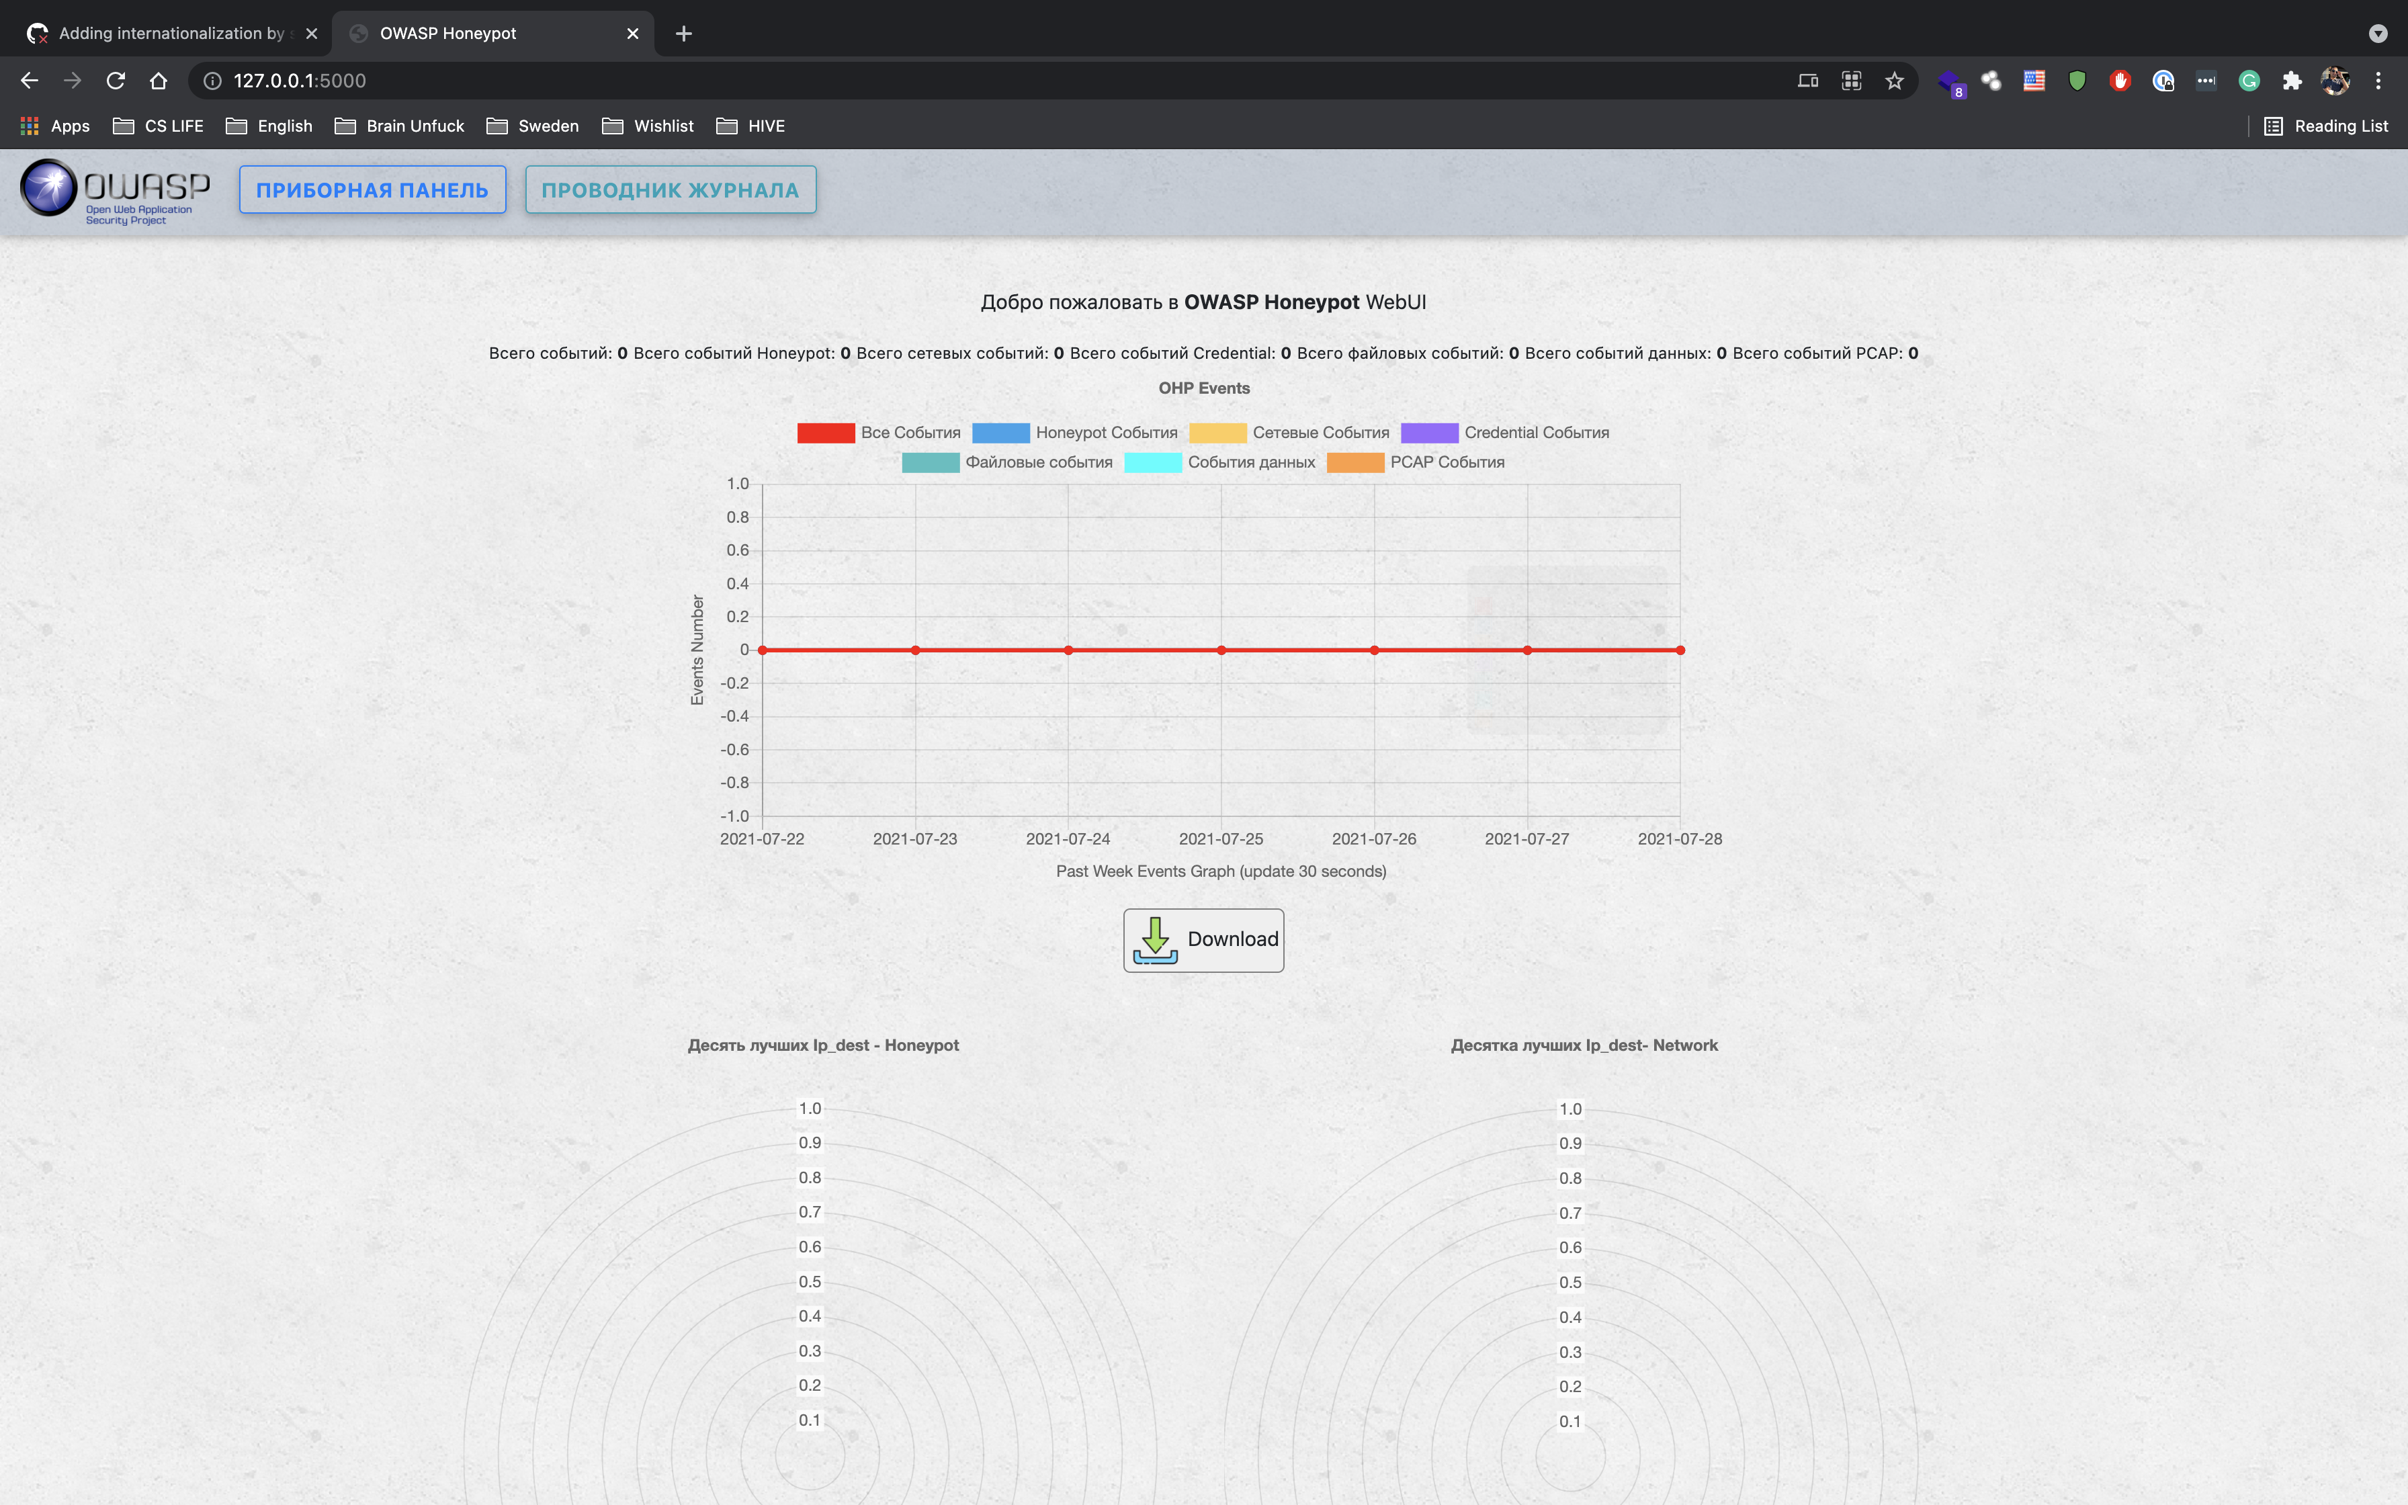
Task: Close the Adding internationalization tab
Action: point(312,33)
